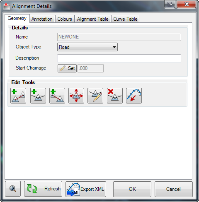This screenshot has width=199, height=202.
Task: Confirm with the OK button
Action: 132,189
